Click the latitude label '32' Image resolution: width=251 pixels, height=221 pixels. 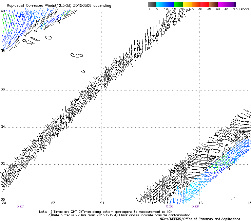coord(3,164)
